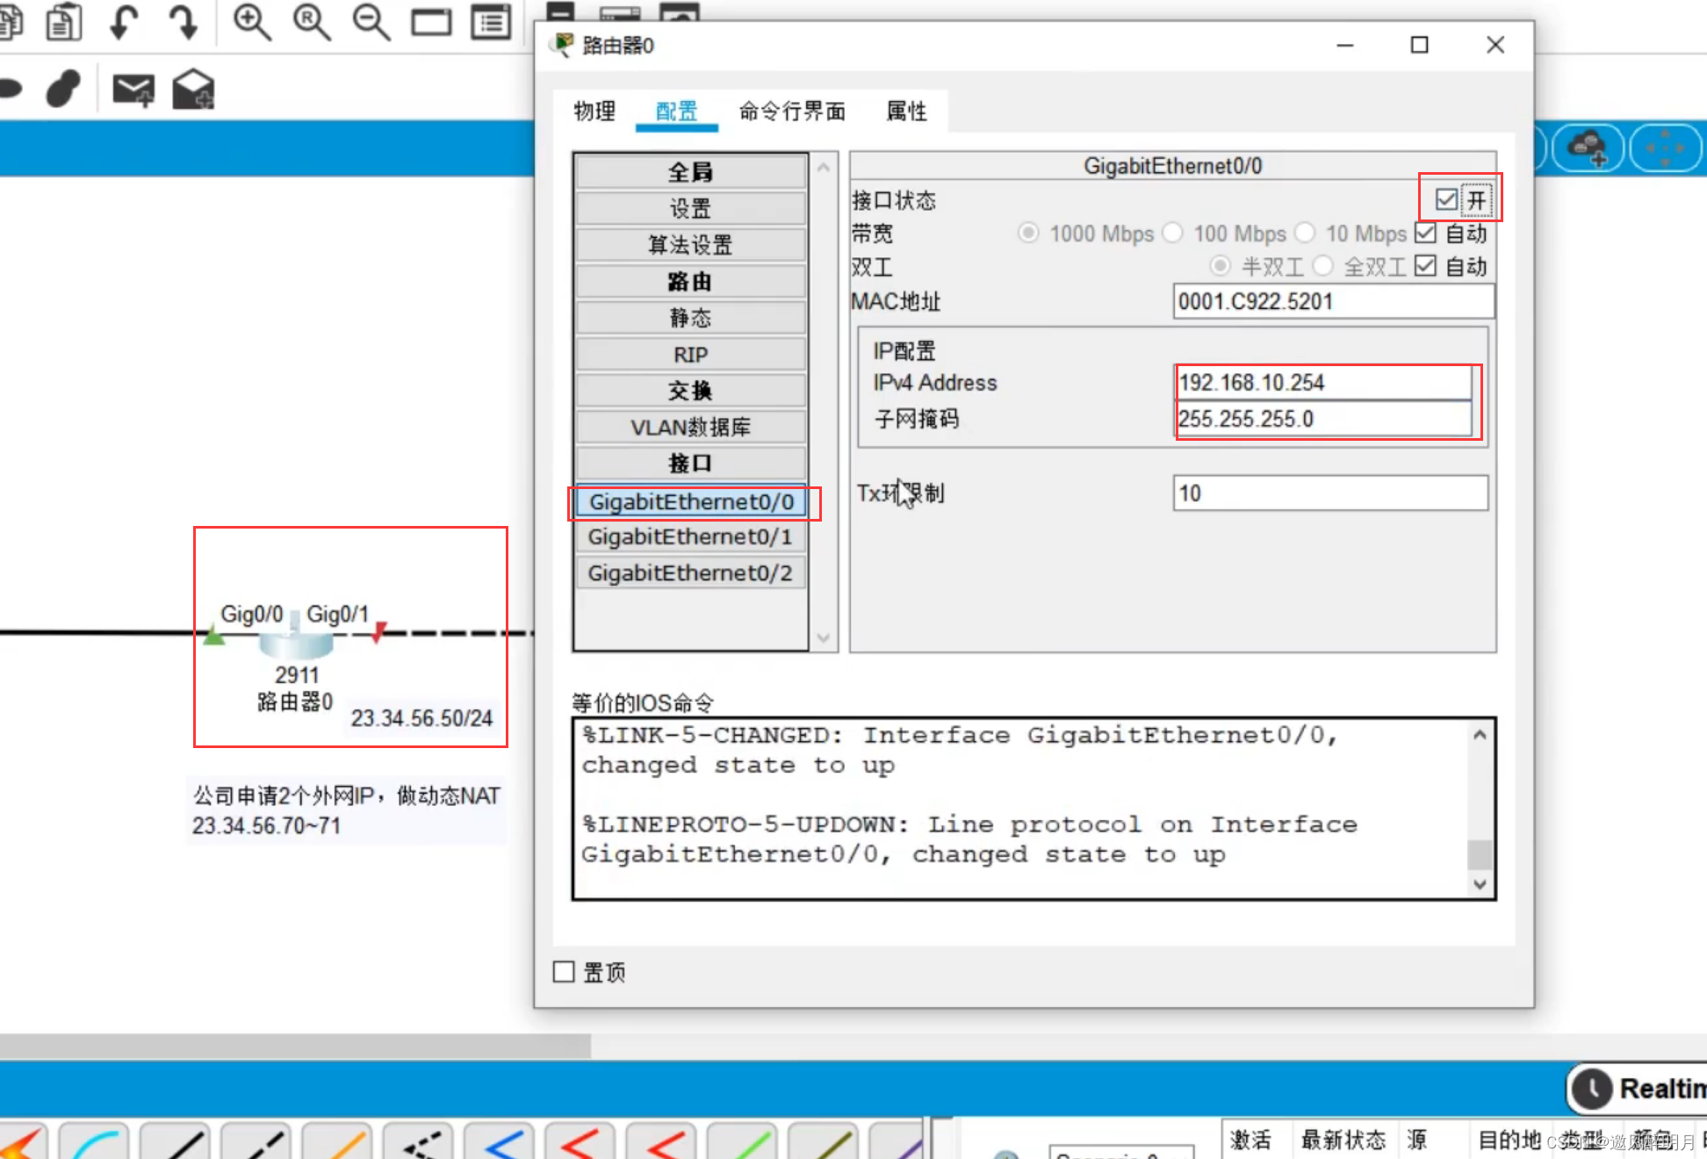Select GigabitEthernet0/0 in interface list
The width and height of the screenshot is (1707, 1159).
[691, 501]
